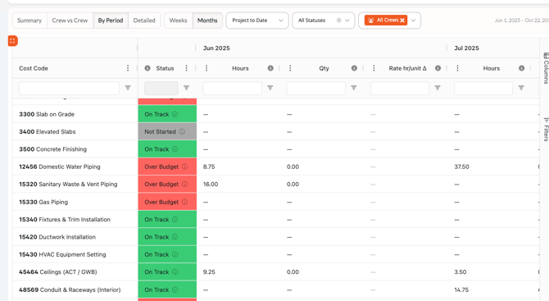Switch to the Crew vs Crew tab
This screenshot has width=549, height=301.
tap(70, 21)
